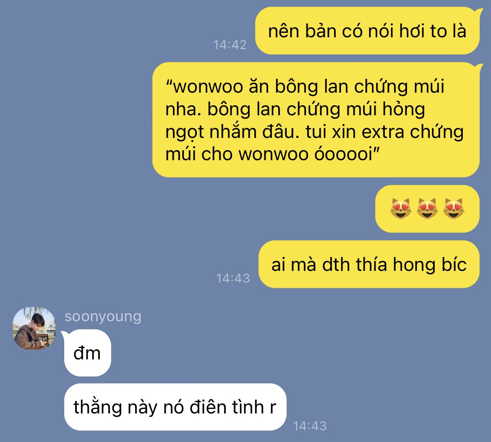Screen dimensions: 491x442
Task: Click "điên tình" in soonyoung's reply
Action: pos(227,407)
